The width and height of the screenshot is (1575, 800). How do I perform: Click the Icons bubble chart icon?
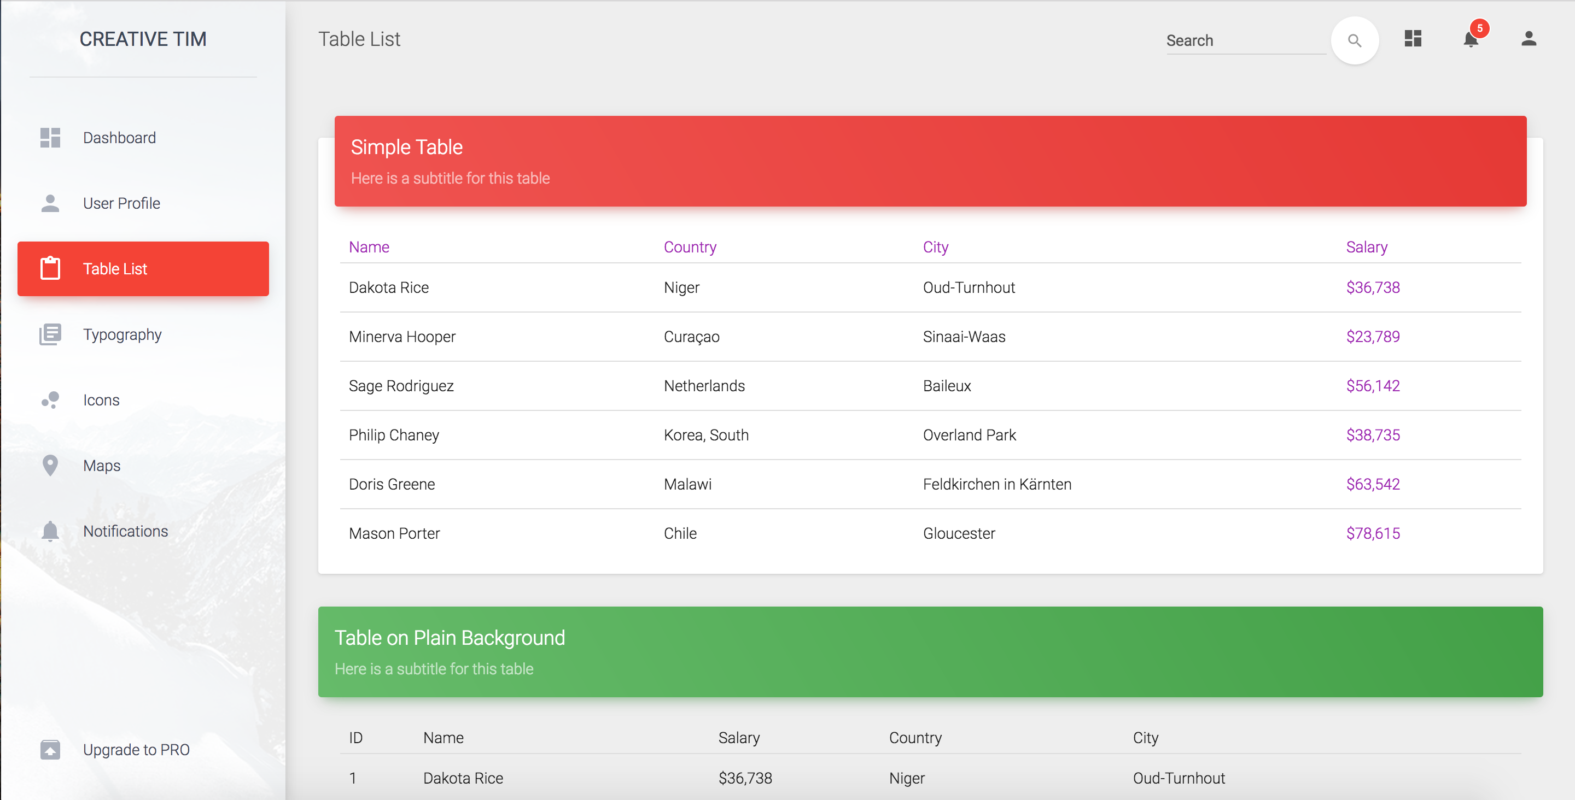(50, 401)
